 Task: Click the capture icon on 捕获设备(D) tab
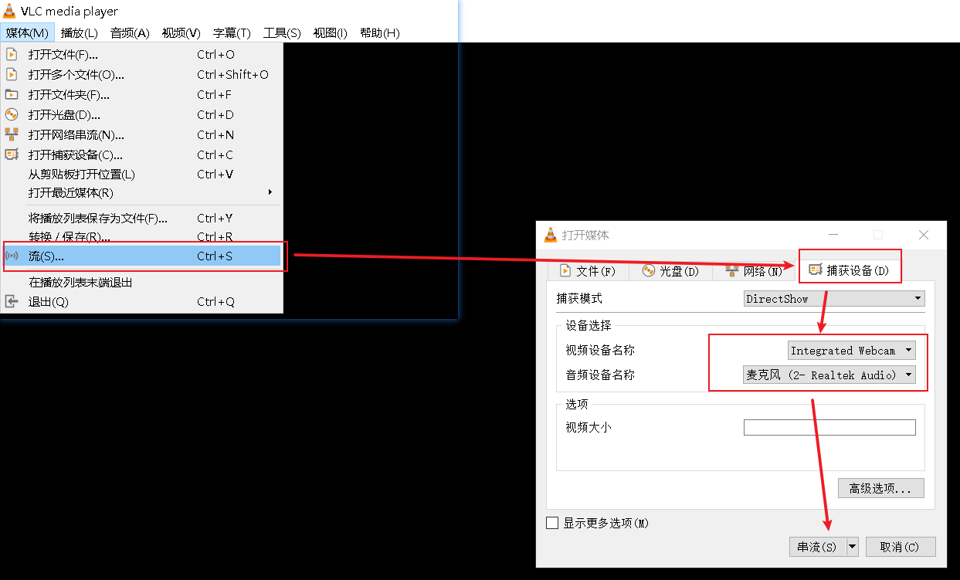(x=815, y=269)
